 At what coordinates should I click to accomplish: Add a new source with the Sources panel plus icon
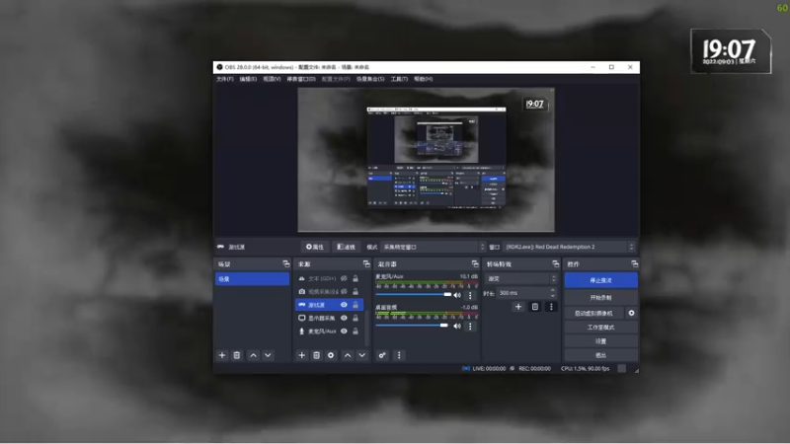302,355
